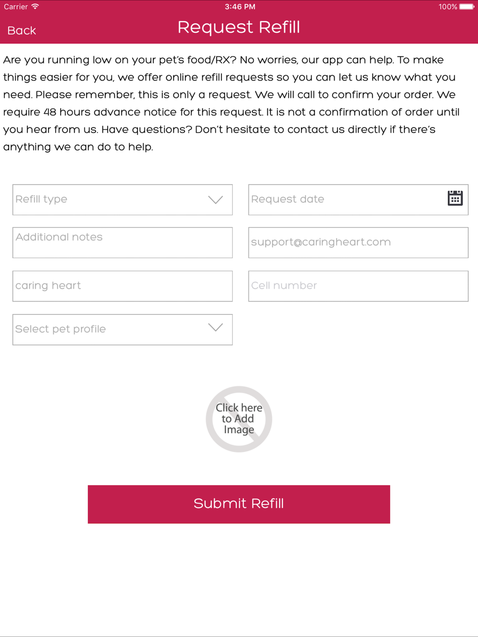Tap the Wi-Fi icon in status bar
Screen dimensions: 478x637
coord(35,7)
